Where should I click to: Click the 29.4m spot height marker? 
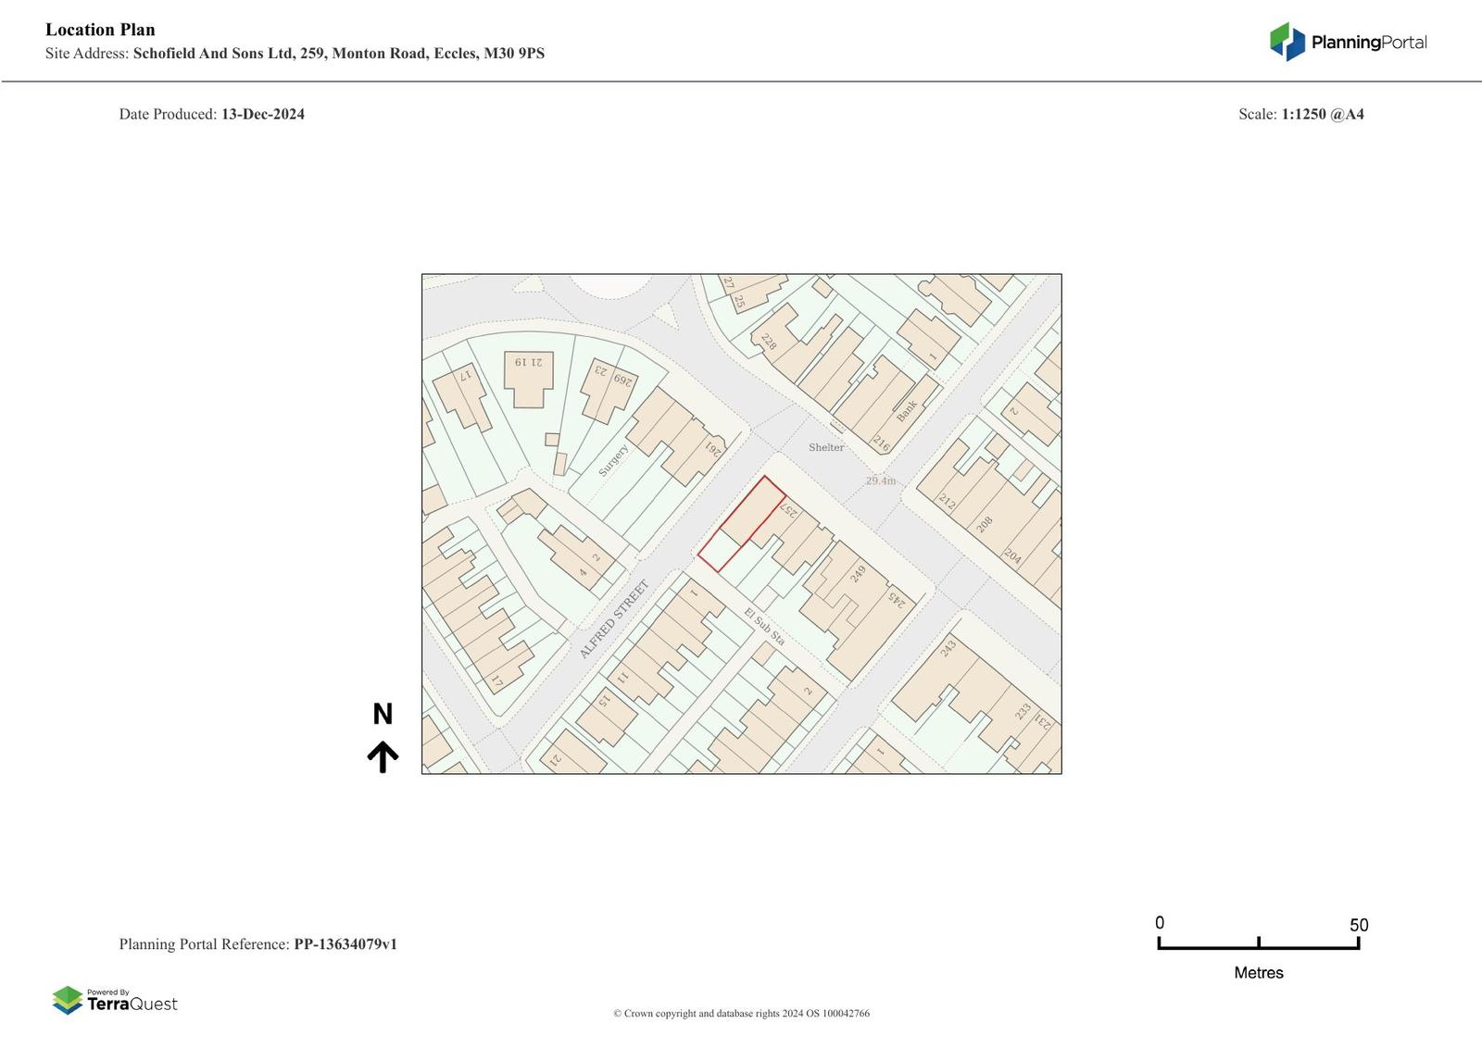pos(881,480)
